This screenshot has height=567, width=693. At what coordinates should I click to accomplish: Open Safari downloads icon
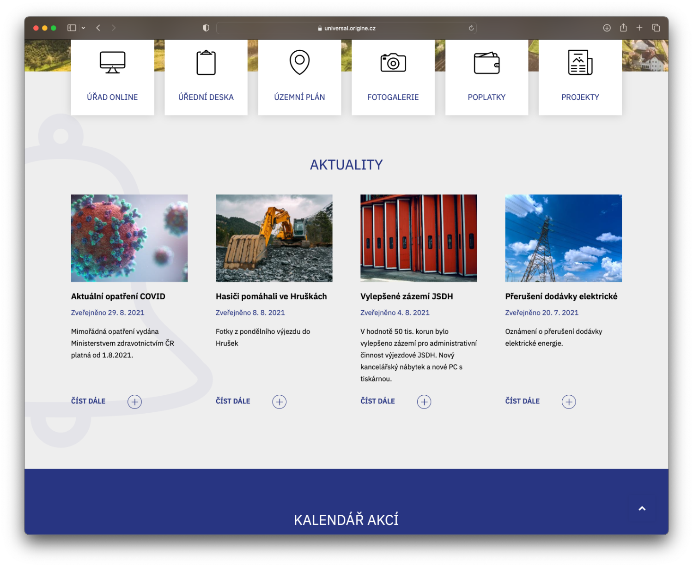607,28
